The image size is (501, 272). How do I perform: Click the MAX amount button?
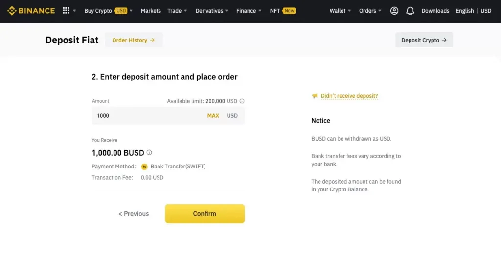click(213, 116)
